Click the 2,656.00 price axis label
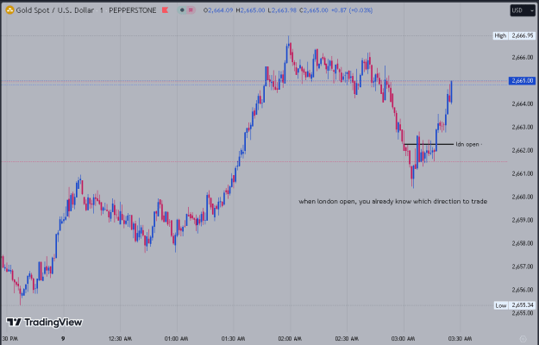The image size is (539, 345). coord(523,290)
